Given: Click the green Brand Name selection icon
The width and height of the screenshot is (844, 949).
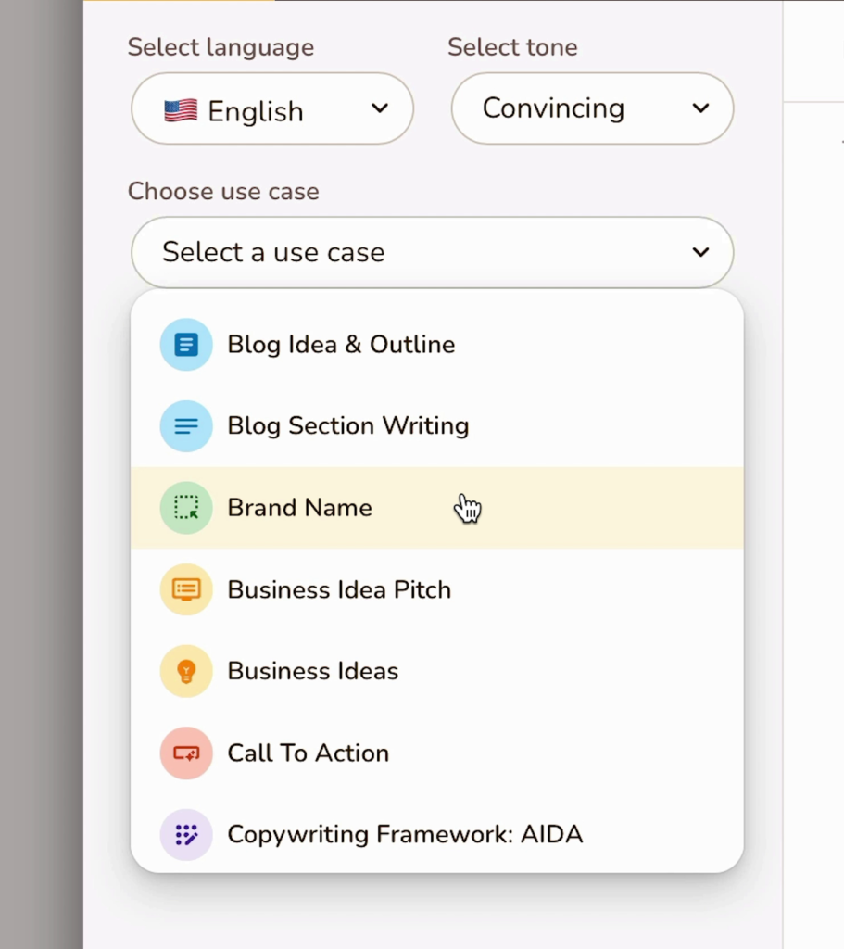Looking at the screenshot, I should (x=186, y=507).
